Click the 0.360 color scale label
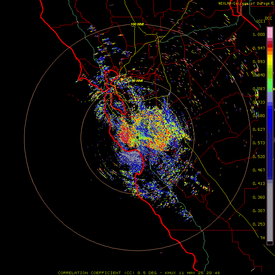Screen dimensions: 275x275 click(259, 197)
